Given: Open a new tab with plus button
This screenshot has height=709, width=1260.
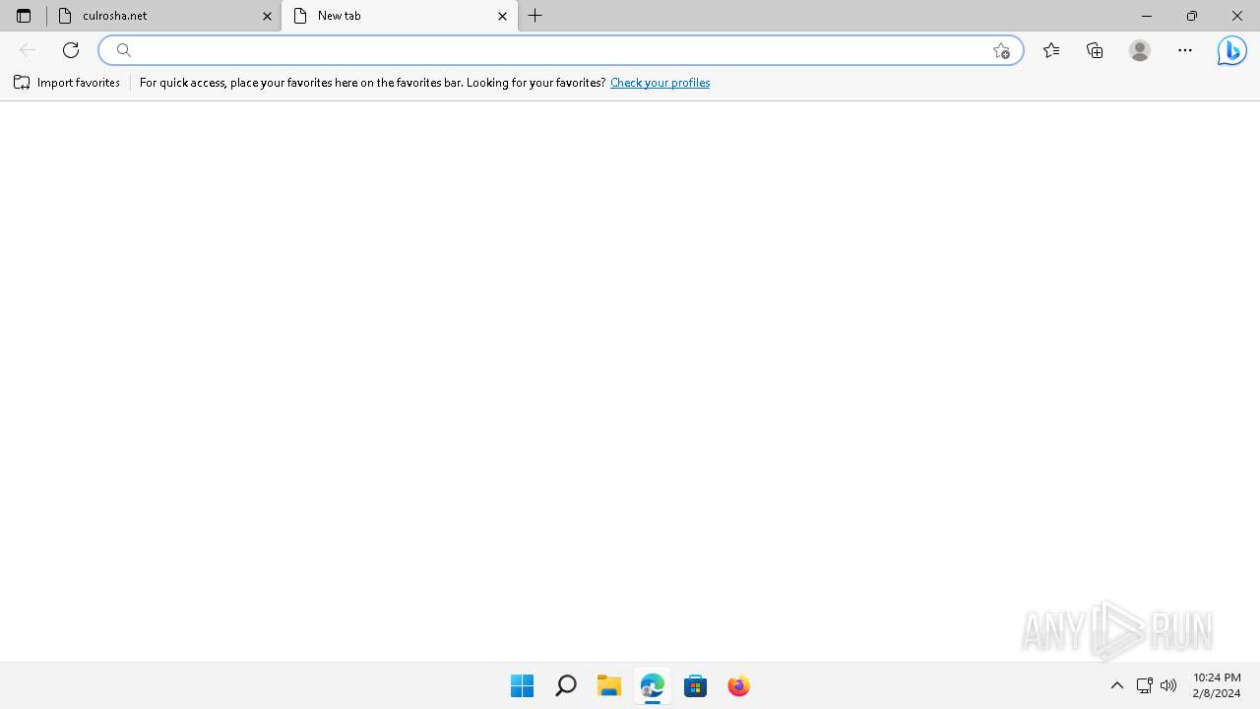Looking at the screenshot, I should pos(535,16).
